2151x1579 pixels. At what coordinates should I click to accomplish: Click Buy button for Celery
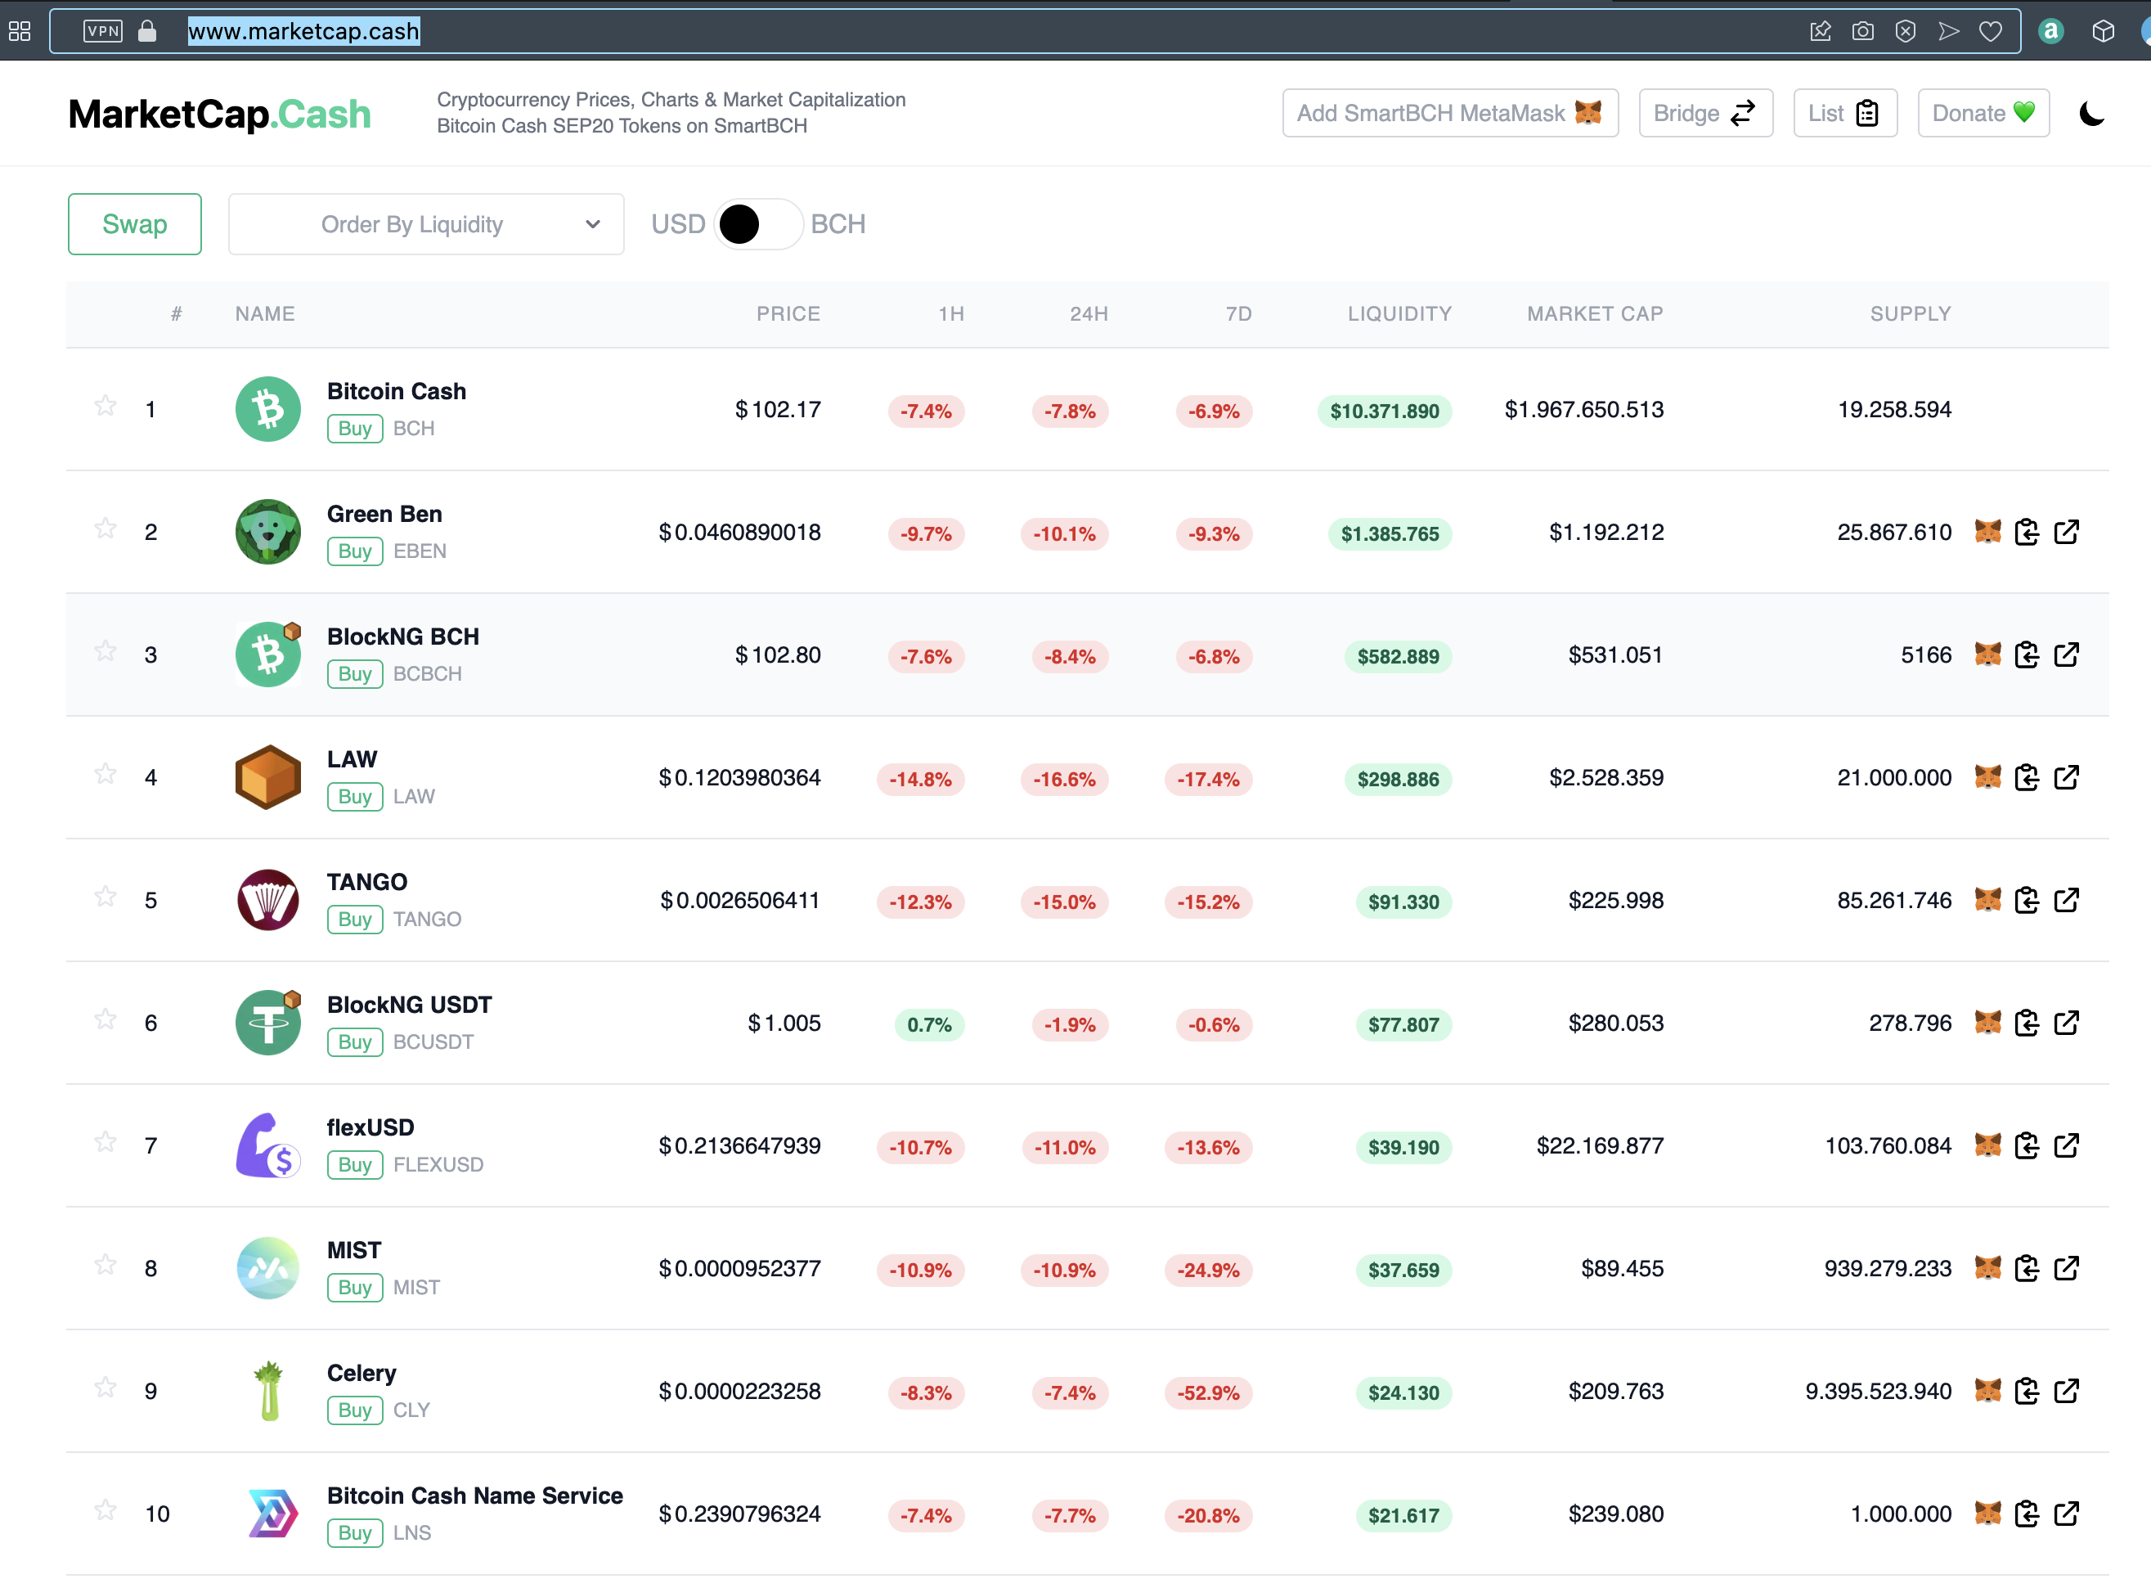(x=354, y=1410)
